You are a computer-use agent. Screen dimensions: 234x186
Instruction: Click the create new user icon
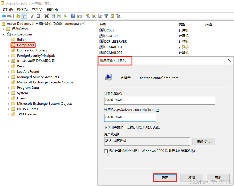(x=88, y=16)
